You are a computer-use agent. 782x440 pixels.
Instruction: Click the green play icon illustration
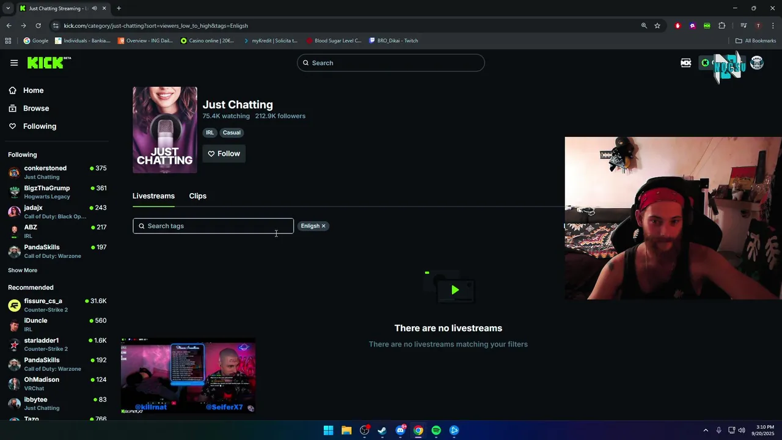455,290
